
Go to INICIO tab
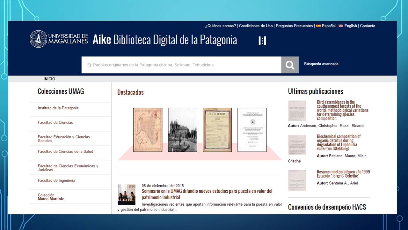(x=49, y=79)
